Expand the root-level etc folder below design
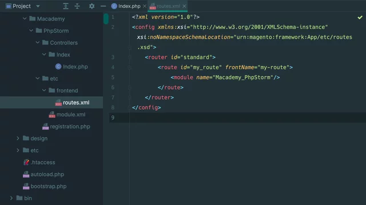The height and width of the screenshot is (205, 366). click(x=18, y=150)
